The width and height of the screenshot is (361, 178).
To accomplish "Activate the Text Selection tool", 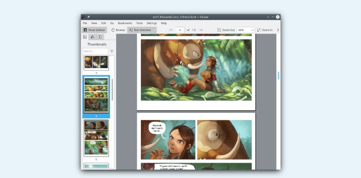I will coord(140,30).
